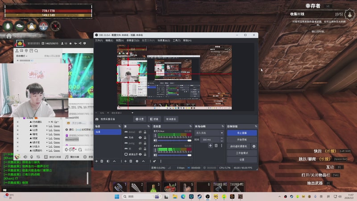Open the audio mixer three-dot menu

161,161
